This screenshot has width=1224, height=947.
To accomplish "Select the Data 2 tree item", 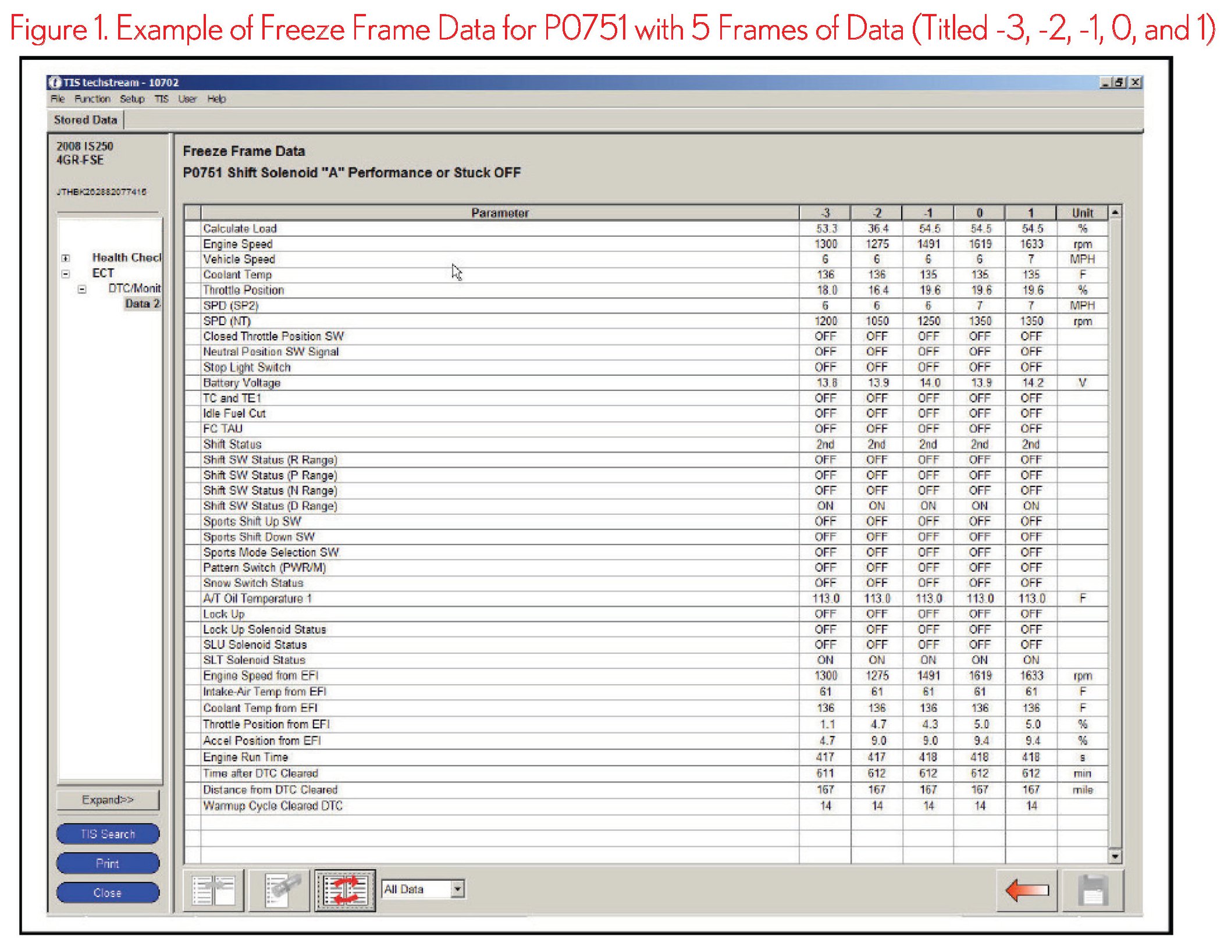I will tap(142, 304).
